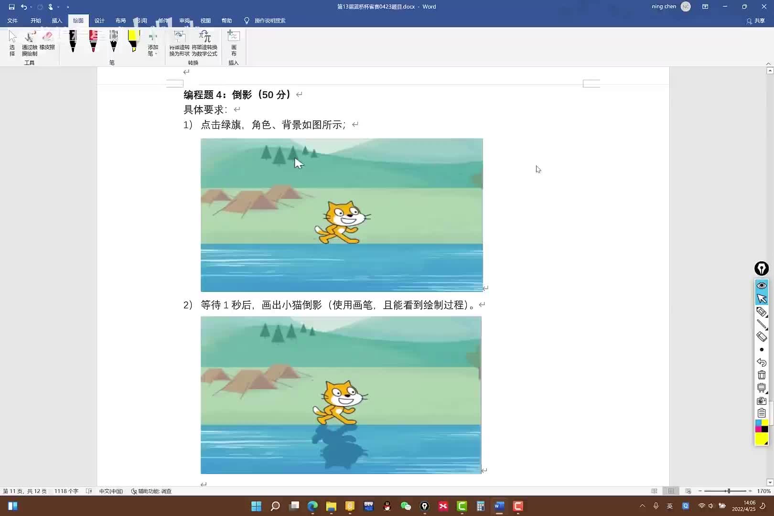Open Ribbon Display Options
The width and height of the screenshot is (774, 516).
click(x=705, y=7)
